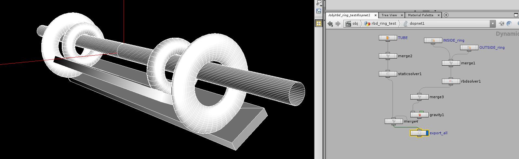Screen dimensions: 519x159
Task: Toggle the yellow viewport layout grid button
Action: [319, 23]
